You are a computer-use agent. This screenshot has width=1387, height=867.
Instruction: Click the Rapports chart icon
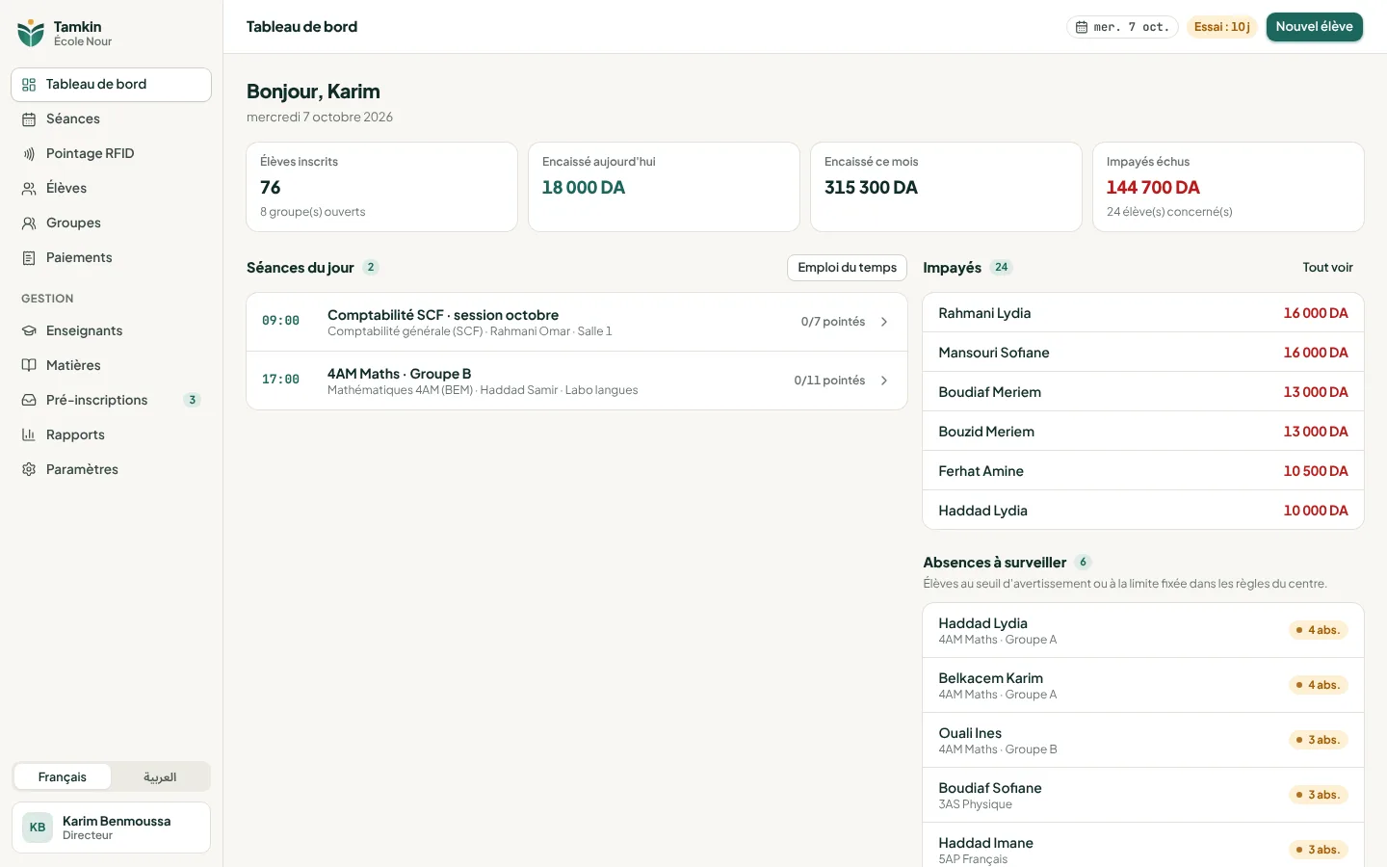pos(29,435)
